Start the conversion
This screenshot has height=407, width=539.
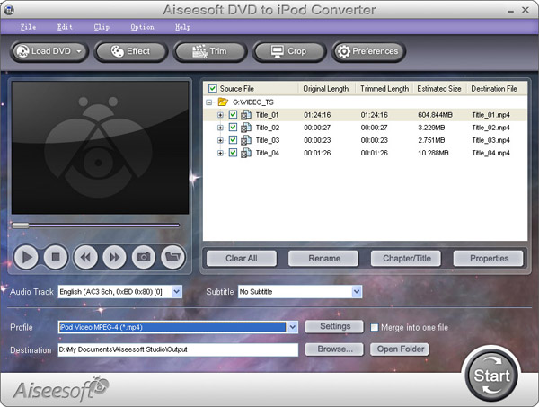click(491, 376)
